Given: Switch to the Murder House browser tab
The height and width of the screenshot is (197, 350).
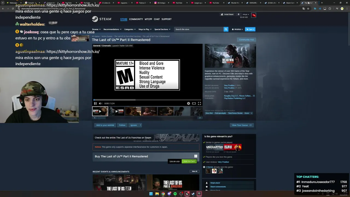Looking at the screenshot, I should (235, 3).
